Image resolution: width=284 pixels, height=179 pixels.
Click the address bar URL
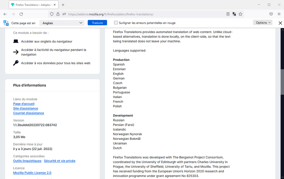[x=111, y=14]
